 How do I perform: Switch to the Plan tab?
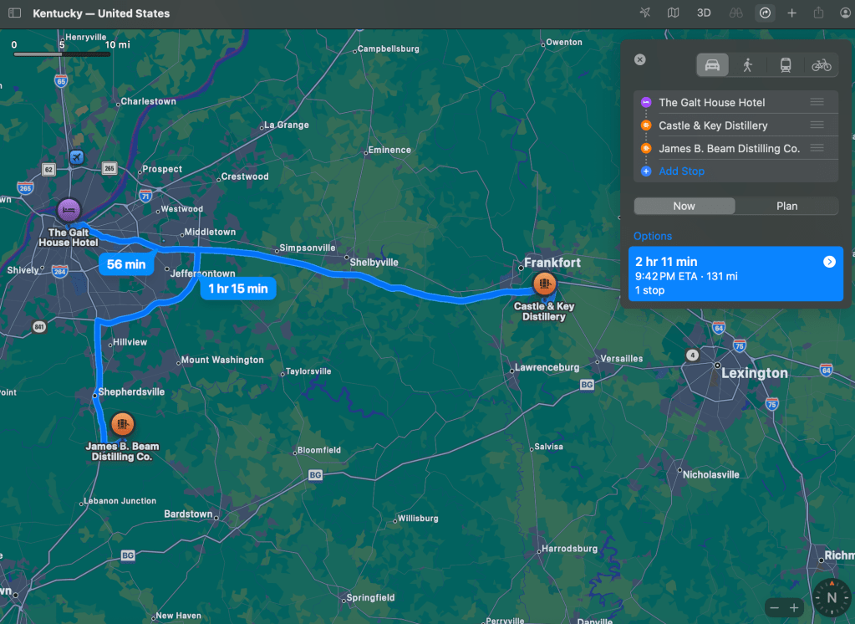(786, 206)
